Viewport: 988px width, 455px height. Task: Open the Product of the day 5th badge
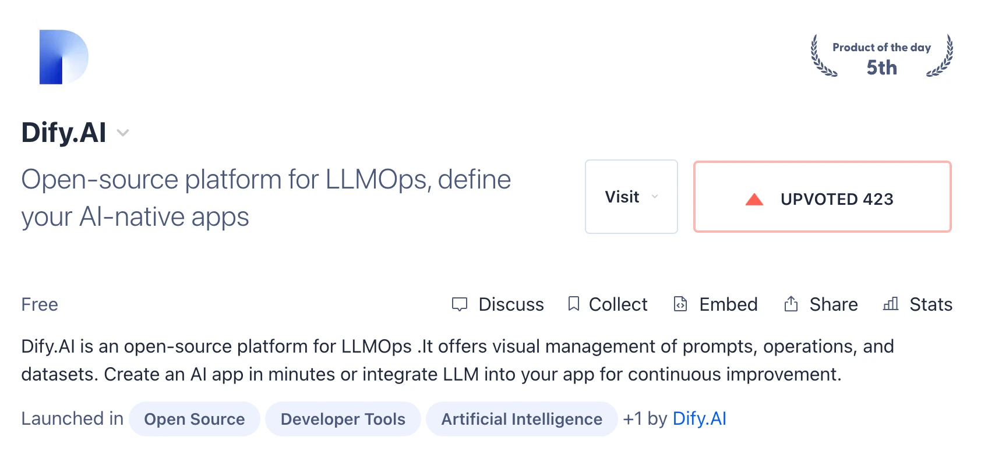(881, 56)
